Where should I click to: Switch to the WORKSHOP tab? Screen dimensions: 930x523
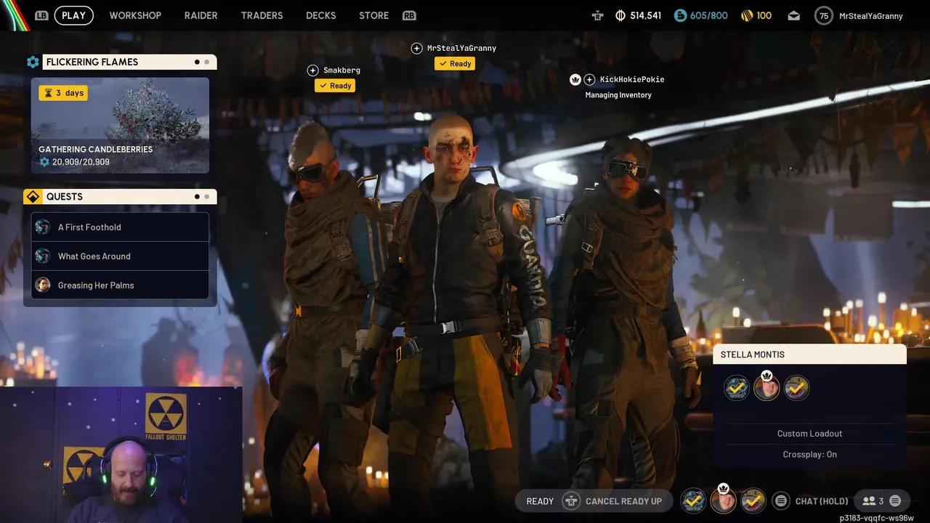point(135,15)
